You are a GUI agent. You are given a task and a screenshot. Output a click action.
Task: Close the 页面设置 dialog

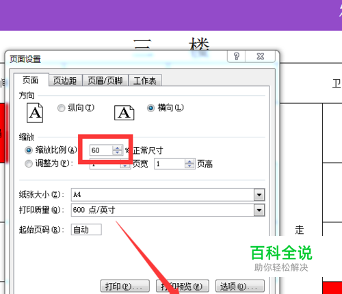coord(260,56)
